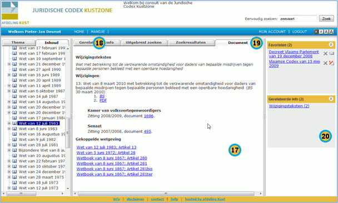Screen dimensions: 338x203
Task: Open the Zoekresultaten tab
Action: click(x=191, y=43)
